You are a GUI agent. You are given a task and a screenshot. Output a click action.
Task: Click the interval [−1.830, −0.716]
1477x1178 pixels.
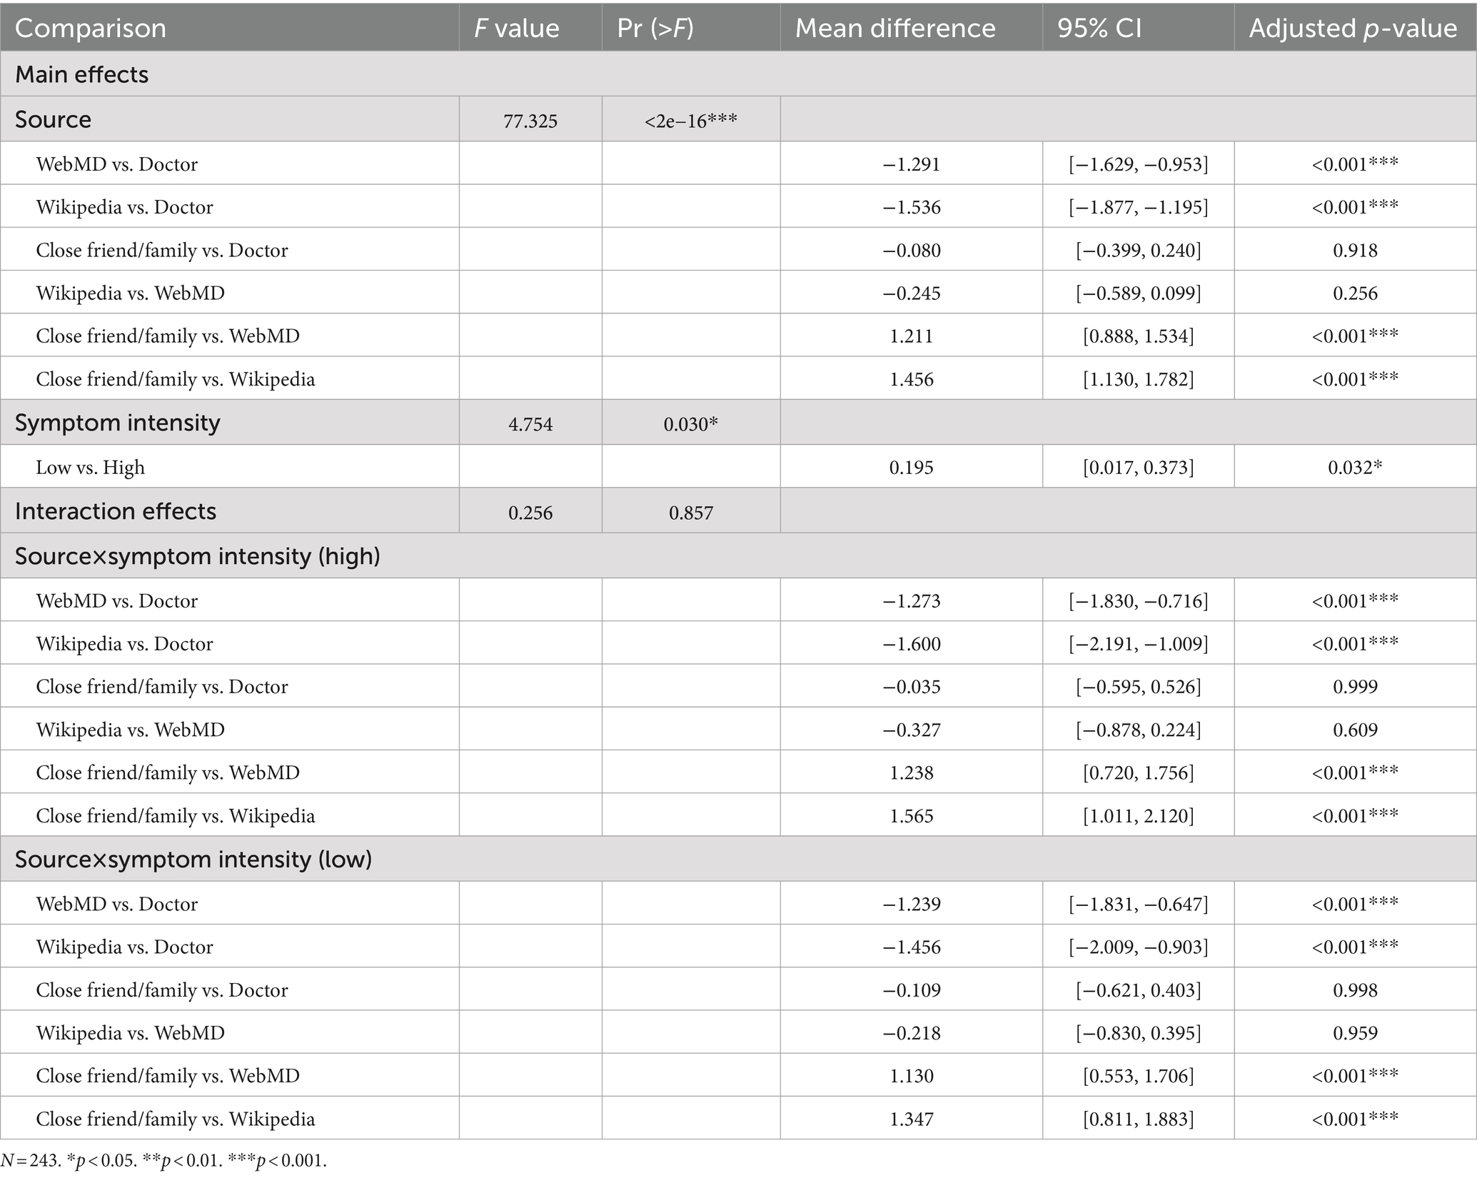pyautogui.click(x=1139, y=601)
